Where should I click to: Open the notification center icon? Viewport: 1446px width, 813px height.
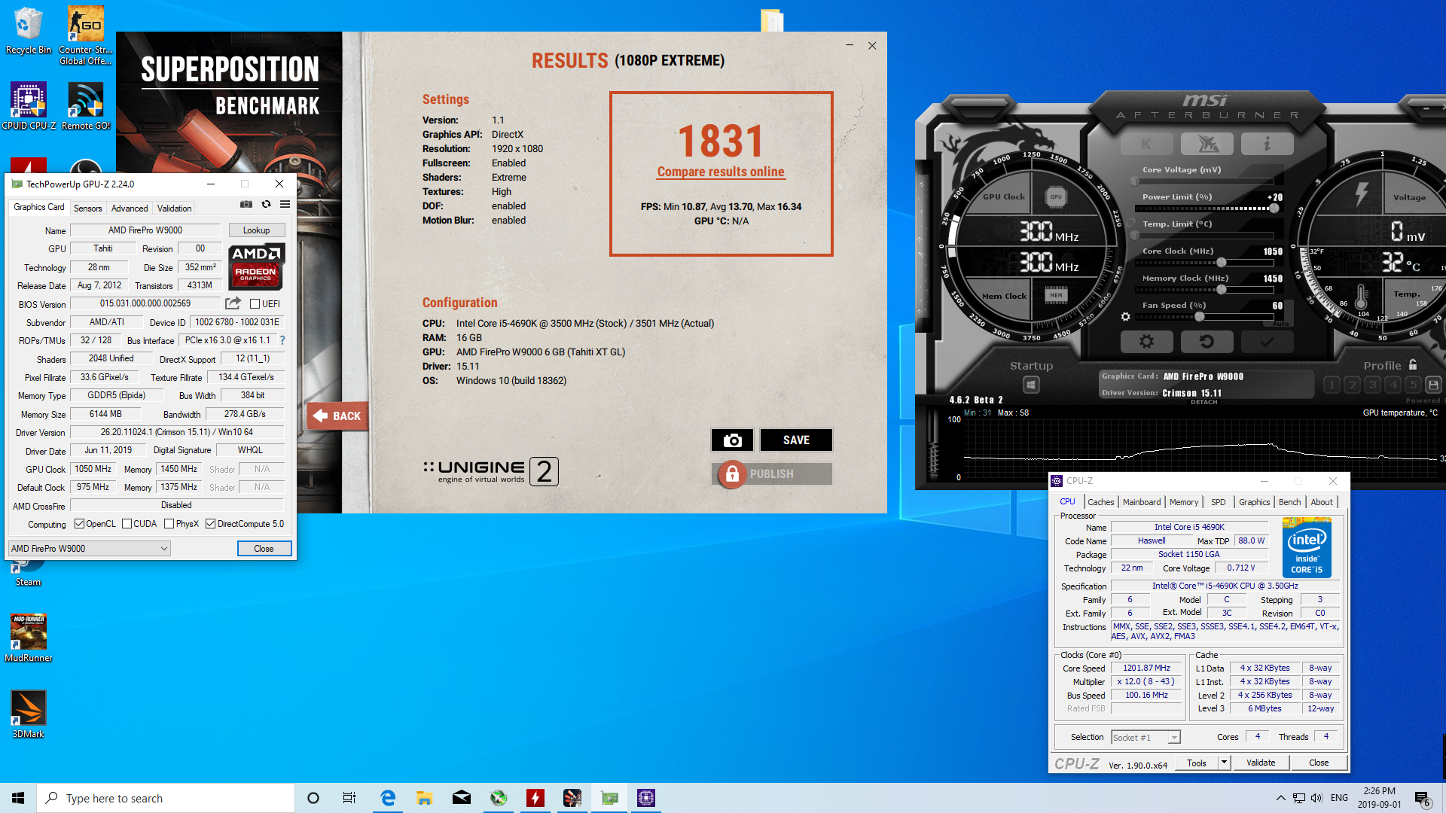point(1423,799)
